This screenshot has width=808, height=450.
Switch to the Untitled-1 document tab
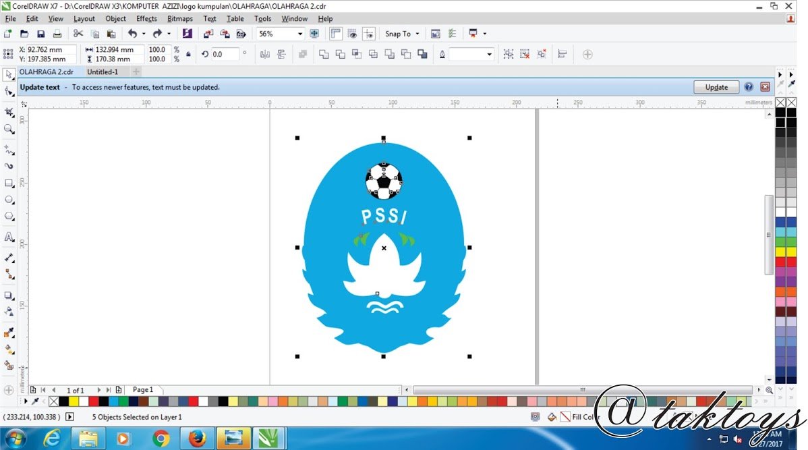[x=103, y=72]
